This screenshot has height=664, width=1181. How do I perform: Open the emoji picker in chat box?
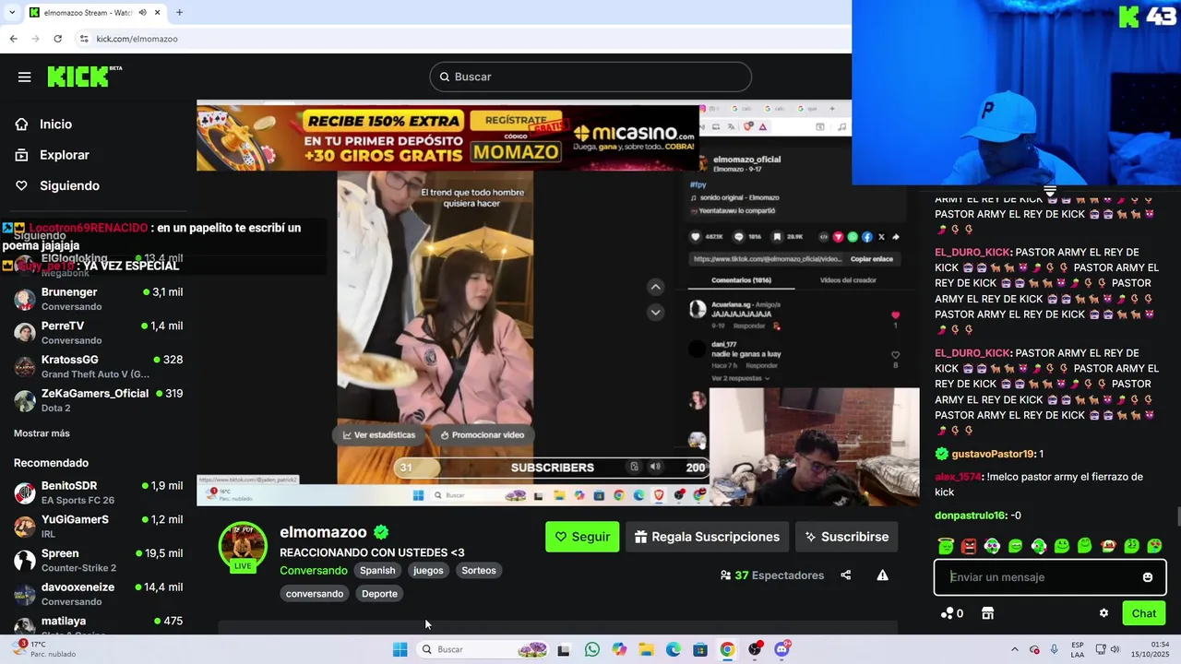point(1148,577)
